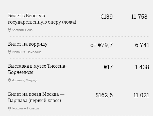Click the location pin beside Испания, Мадрид
The height and width of the screenshot is (116, 153).
pos(9,80)
